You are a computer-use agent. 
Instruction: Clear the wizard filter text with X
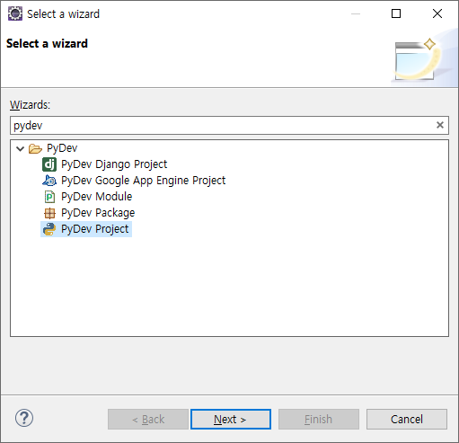[x=440, y=125]
